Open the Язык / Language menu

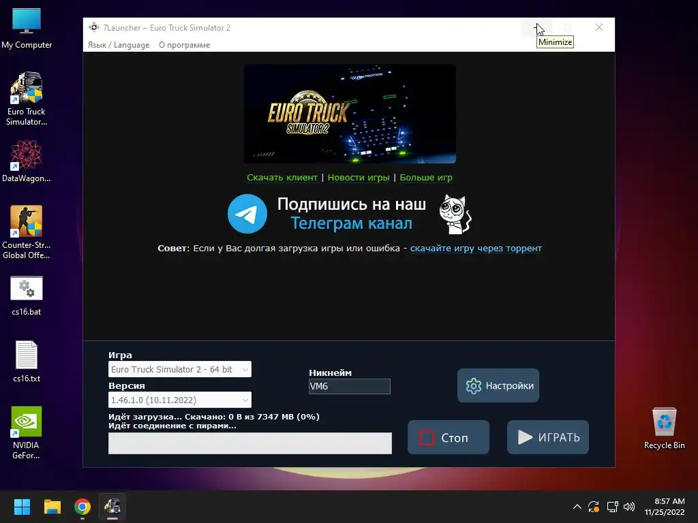[x=119, y=45]
